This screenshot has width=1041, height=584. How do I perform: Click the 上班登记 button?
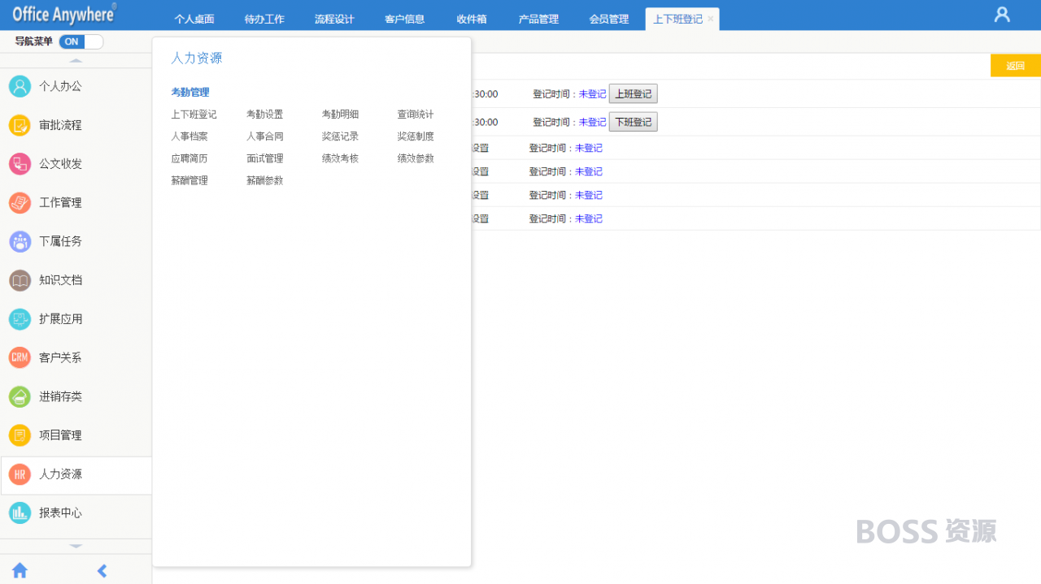click(x=633, y=94)
